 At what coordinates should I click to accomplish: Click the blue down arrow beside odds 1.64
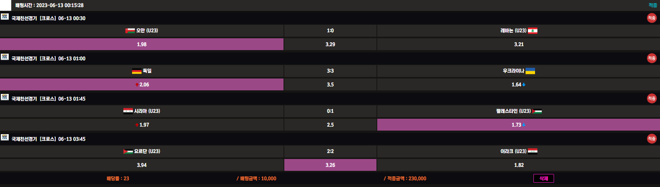(524, 85)
